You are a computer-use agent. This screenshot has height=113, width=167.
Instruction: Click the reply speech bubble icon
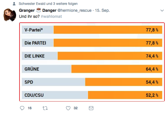click(x=22, y=108)
